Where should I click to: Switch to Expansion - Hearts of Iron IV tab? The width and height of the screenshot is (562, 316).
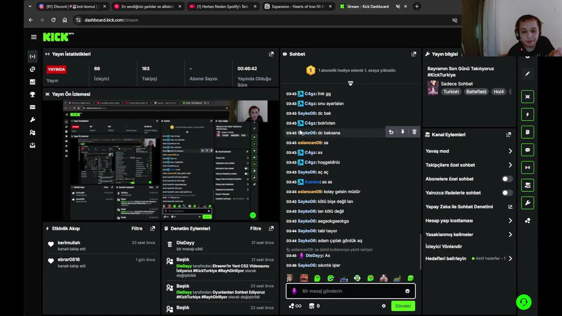point(298,7)
